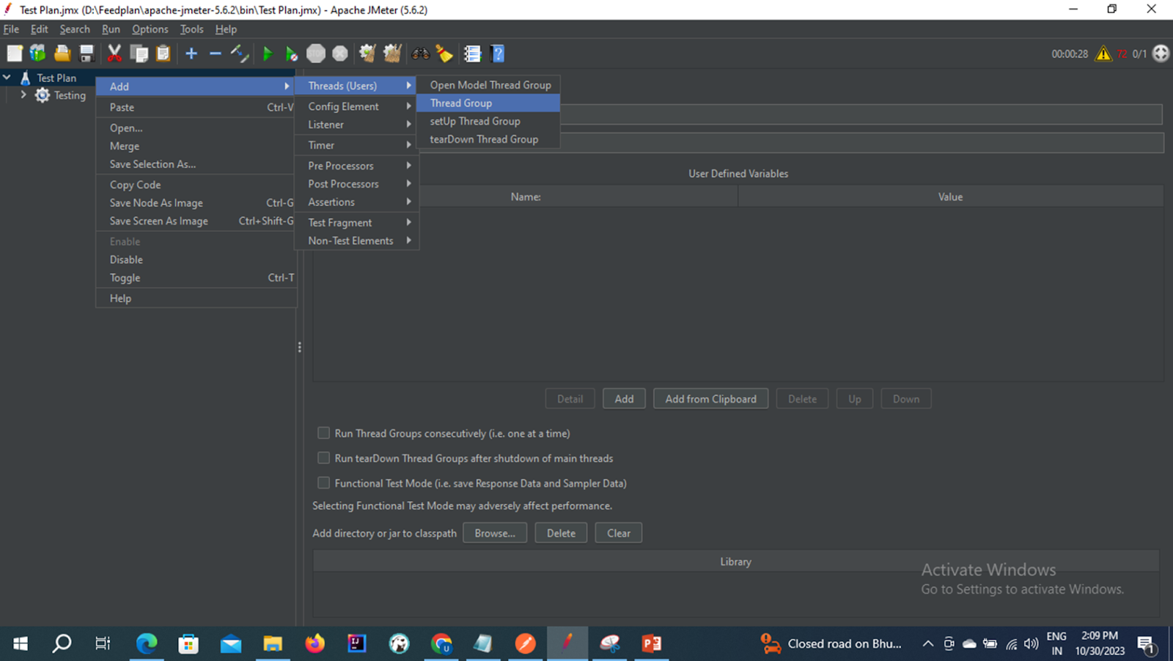The width and height of the screenshot is (1173, 661).
Task: Click the Open folder toolbar icon
Action: tap(62, 54)
